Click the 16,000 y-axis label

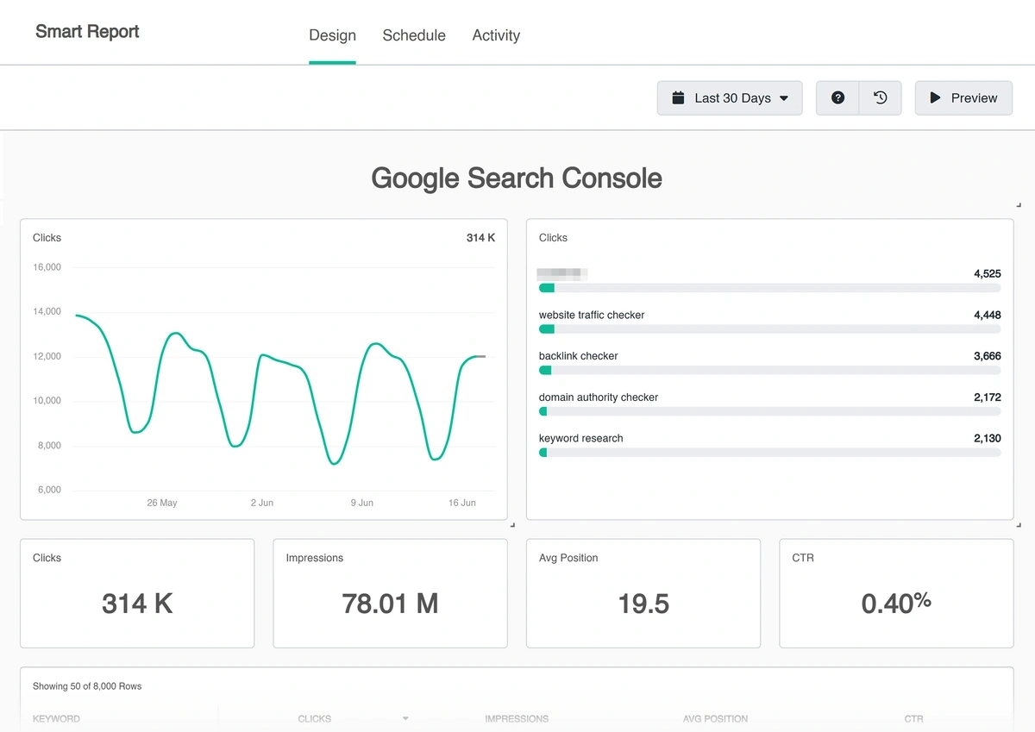click(47, 267)
